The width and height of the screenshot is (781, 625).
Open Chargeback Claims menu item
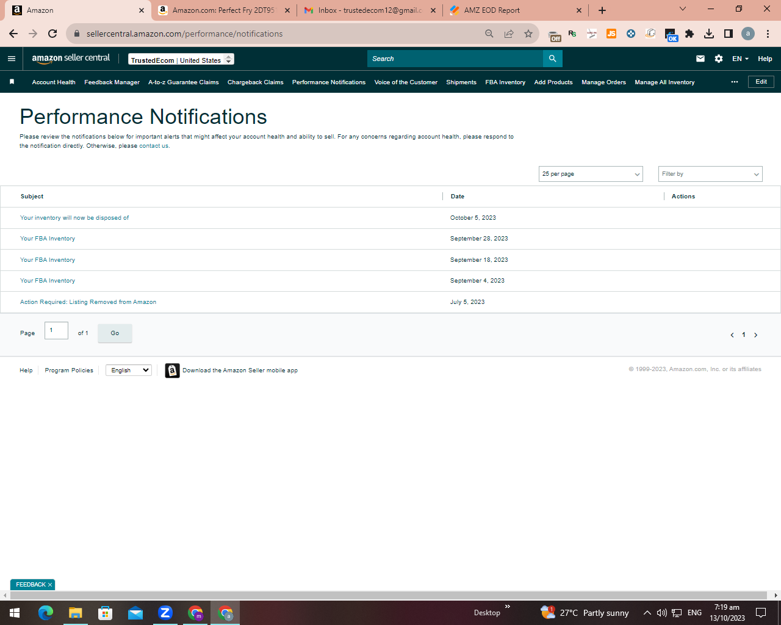(256, 82)
